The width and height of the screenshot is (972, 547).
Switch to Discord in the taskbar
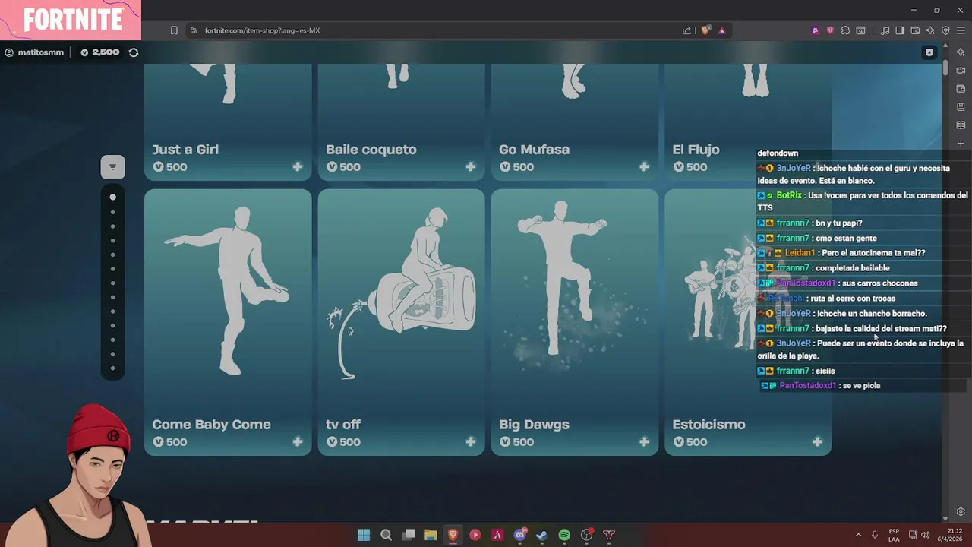tap(520, 535)
